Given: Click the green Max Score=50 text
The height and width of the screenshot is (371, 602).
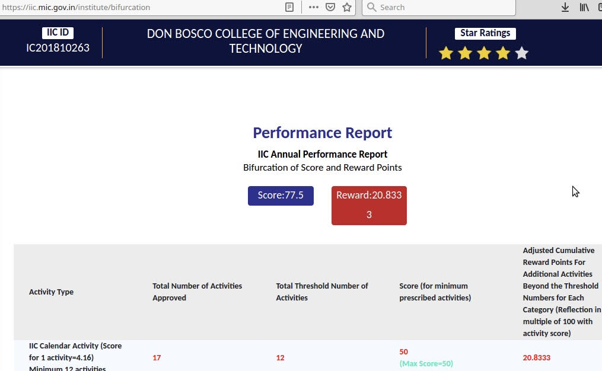Looking at the screenshot, I should tap(426, 363).
